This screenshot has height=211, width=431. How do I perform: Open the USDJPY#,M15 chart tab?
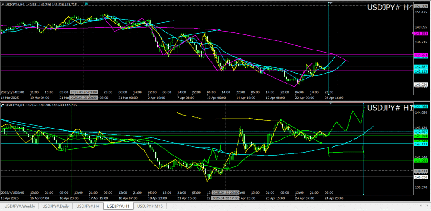[x=149, y=206]
